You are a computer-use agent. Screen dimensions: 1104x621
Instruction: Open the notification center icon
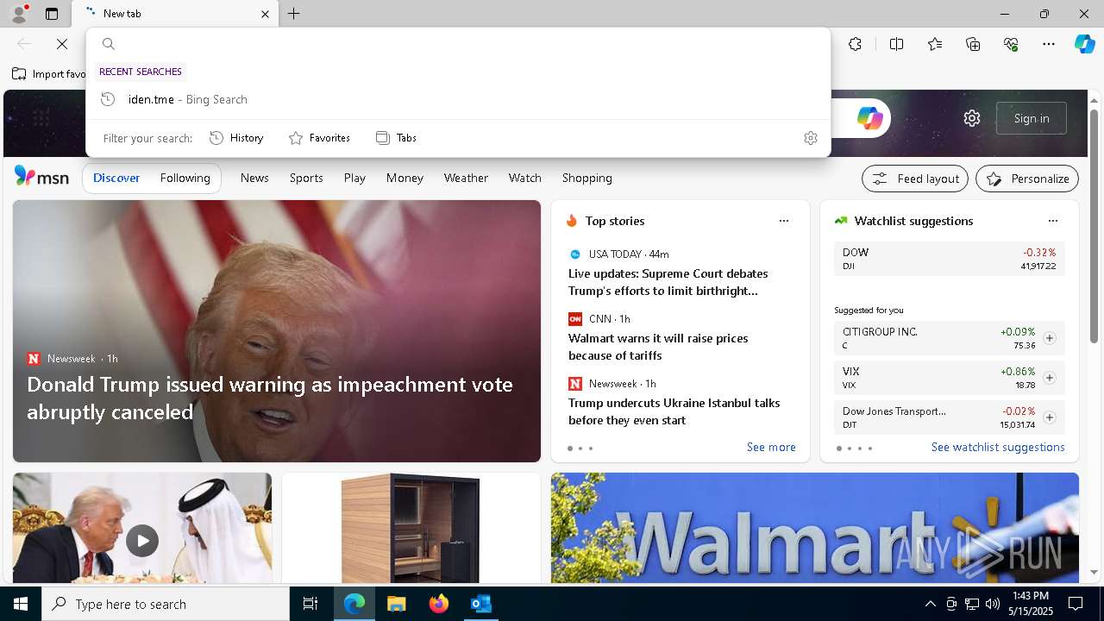pos(1076,604)
